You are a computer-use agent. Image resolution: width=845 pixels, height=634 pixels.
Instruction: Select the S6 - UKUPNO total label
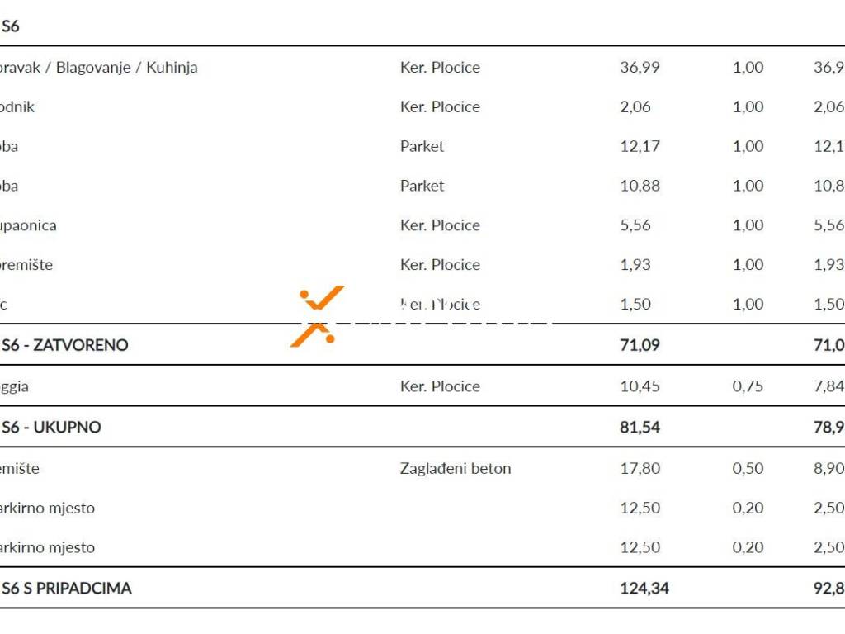click(x=51, y=428)
